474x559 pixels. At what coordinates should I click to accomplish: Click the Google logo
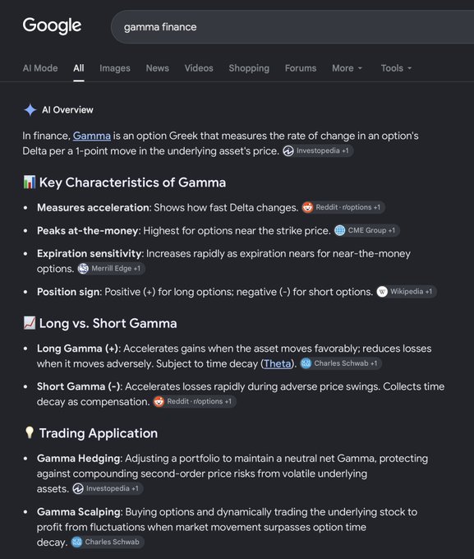click(x=52, y=25)
